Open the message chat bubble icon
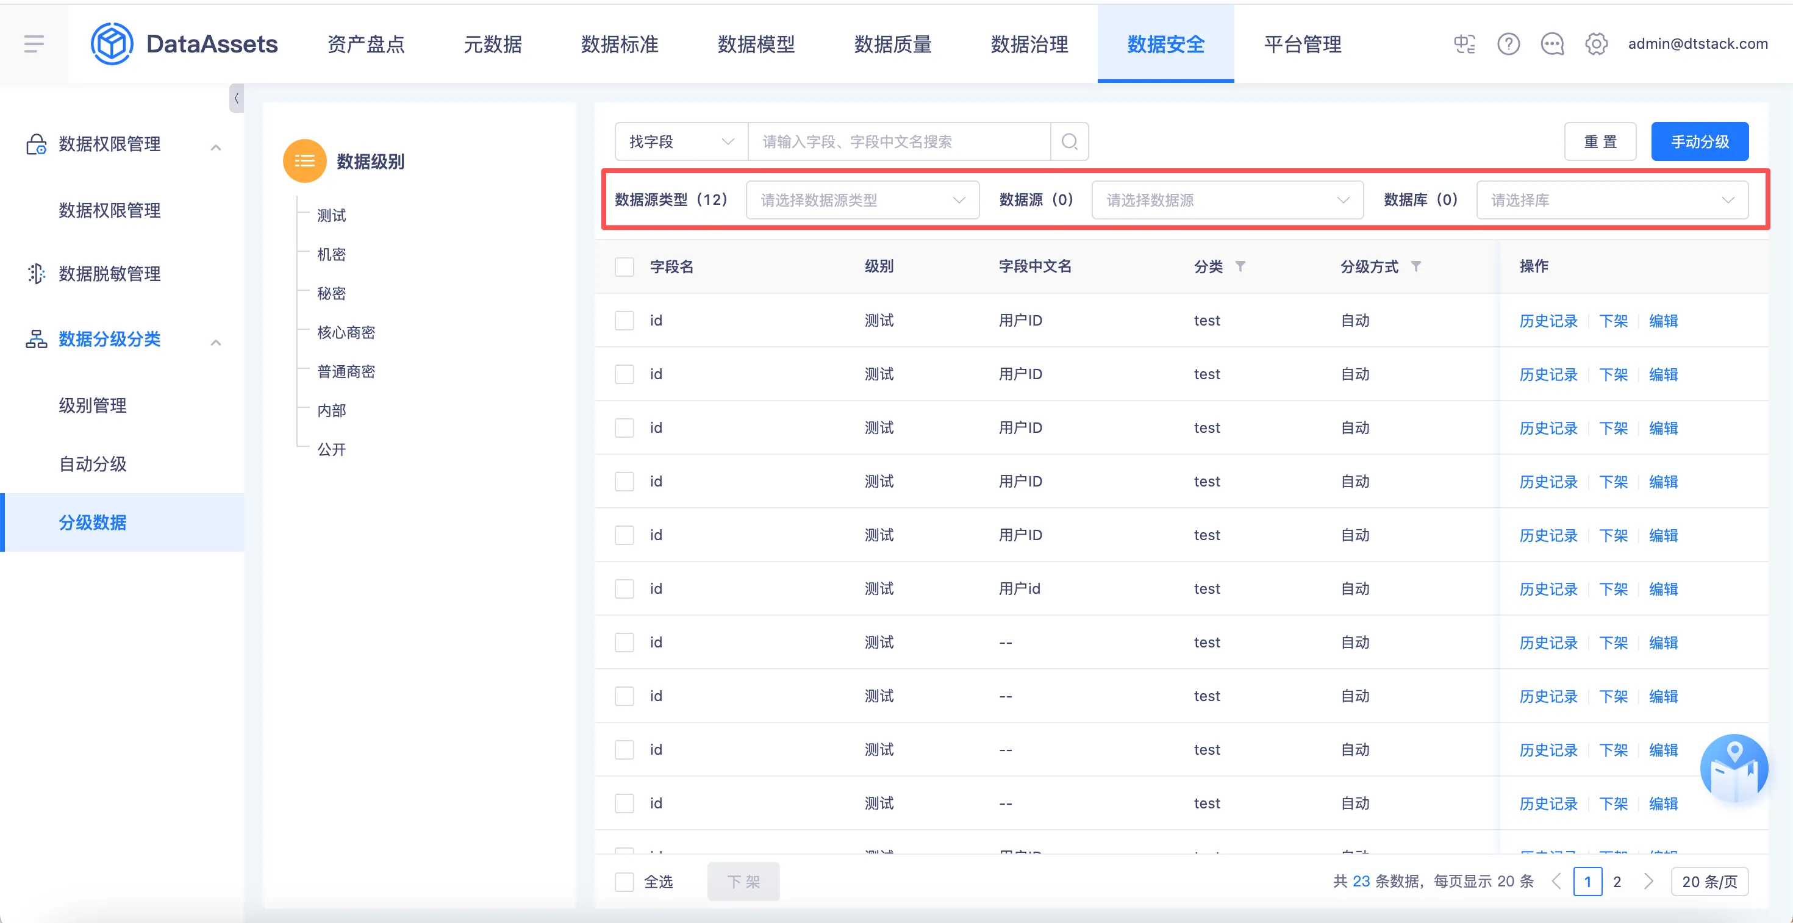1793x923 pixels. (x=1552, y=44)
